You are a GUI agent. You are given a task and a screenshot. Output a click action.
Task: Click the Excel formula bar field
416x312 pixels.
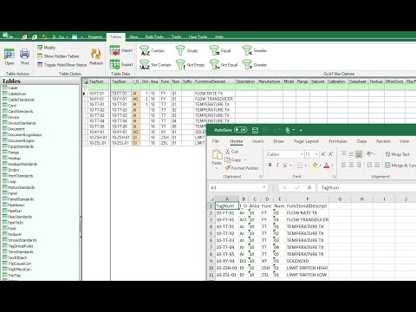[367, 188]
